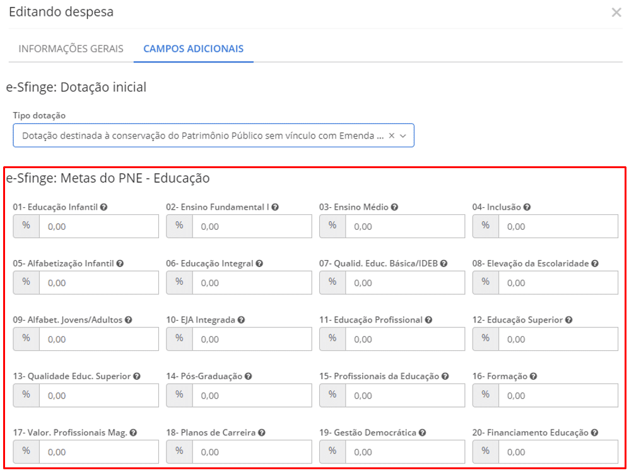Click the 02- Ensino Fundamental I percentage field
The height and width of the screenshot is (473, 629).
coord(251,227)
